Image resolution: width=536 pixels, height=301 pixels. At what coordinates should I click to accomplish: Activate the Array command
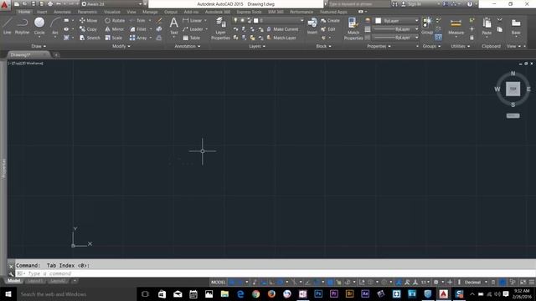(x=138, y=38)
